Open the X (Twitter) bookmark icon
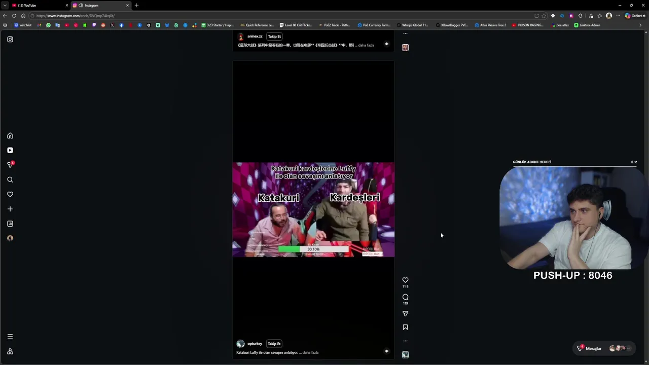649x365 pixels. [x=112, y=25]
